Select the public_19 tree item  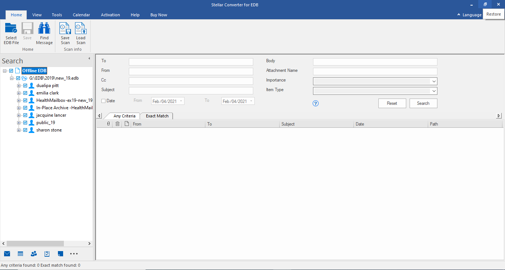pyautogui.click(x=46, y=123)
